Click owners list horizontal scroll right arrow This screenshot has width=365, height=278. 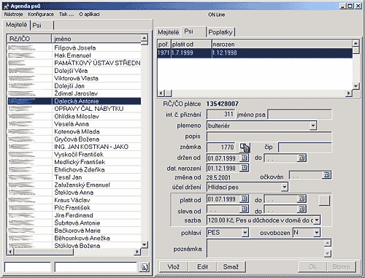137,252
